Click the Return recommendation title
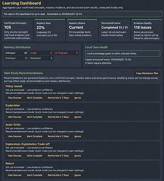164x181 pixels. [x=10, y=164]
